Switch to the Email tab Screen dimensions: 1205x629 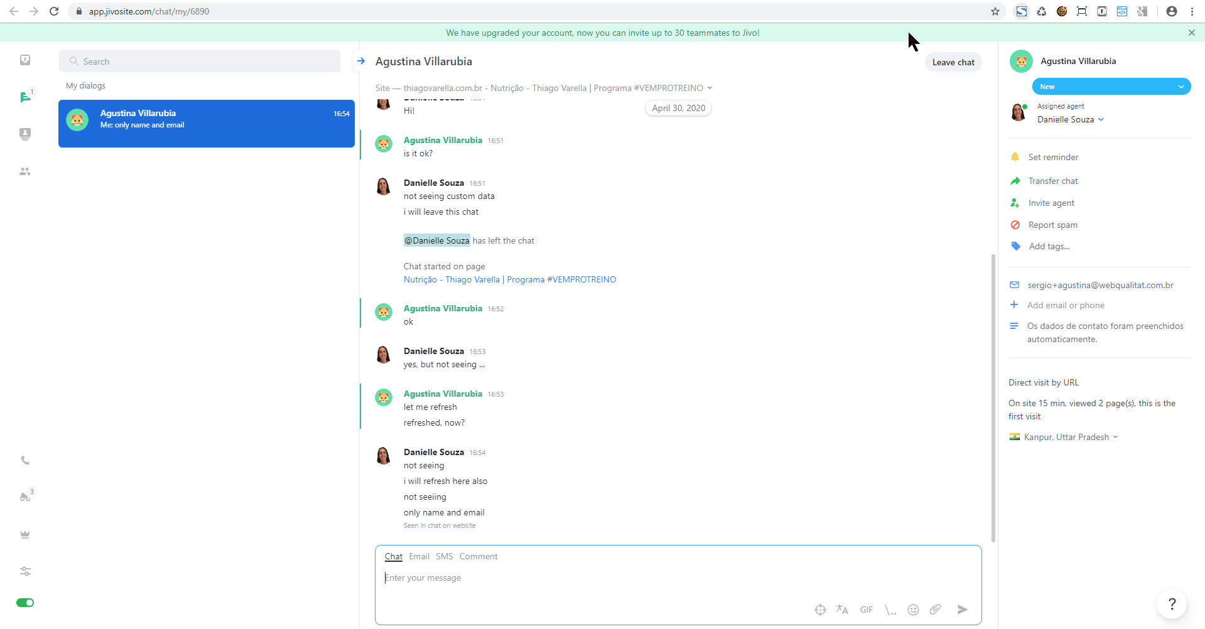pyautogui.click(x=419, y=556)
